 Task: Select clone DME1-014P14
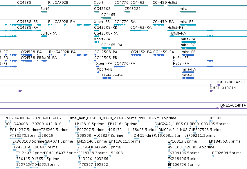pos(233,105)
